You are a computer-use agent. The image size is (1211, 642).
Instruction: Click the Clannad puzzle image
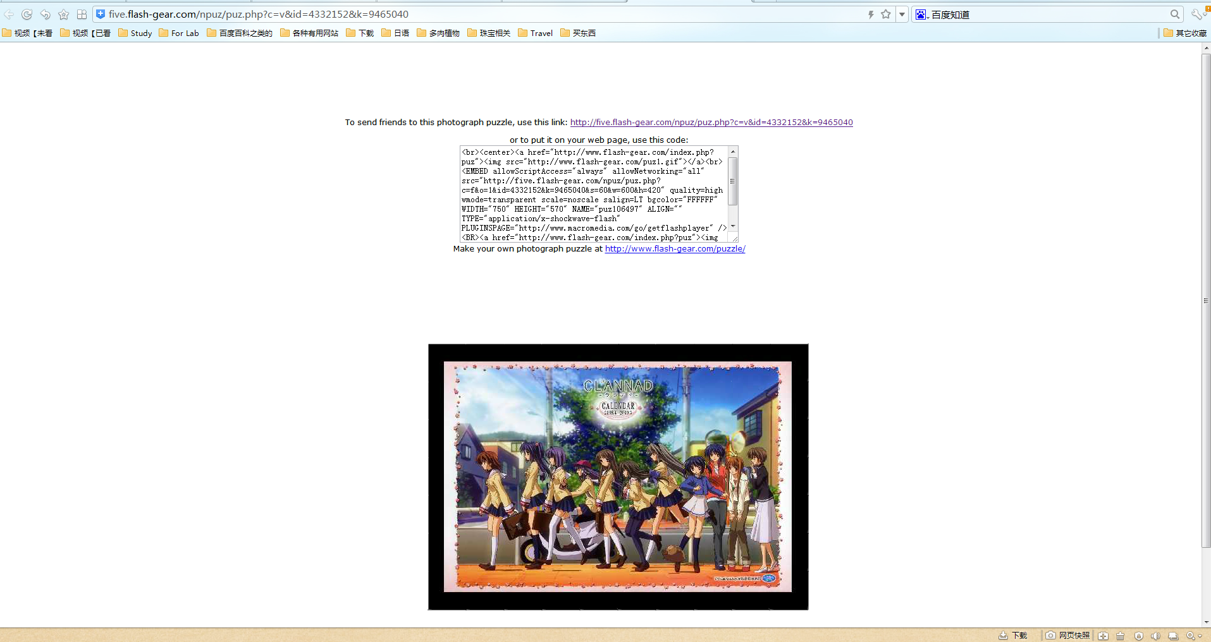click(618, 476)
